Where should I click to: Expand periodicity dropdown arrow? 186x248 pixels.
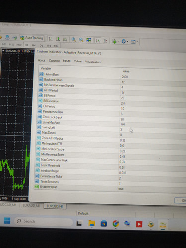pyautogui.click(x=127, y=42)
